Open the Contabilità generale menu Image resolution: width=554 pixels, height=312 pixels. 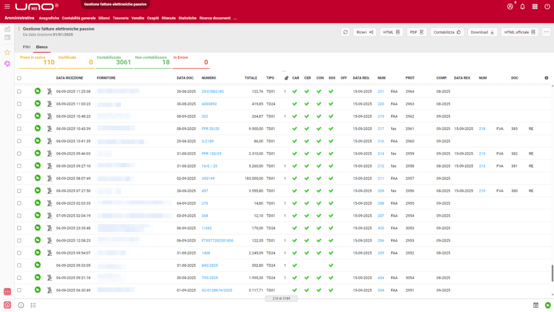point(79,18)
